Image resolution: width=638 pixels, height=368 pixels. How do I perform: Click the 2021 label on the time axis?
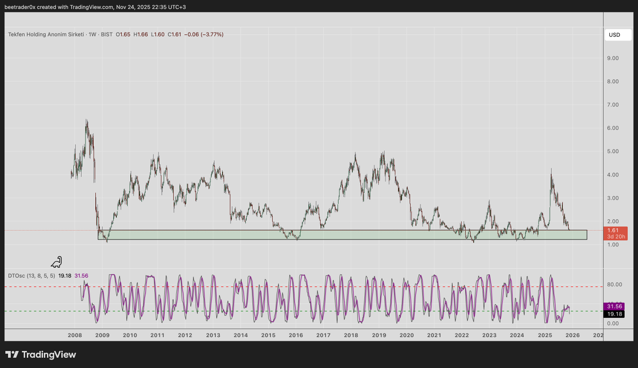(x=434, y=336)
